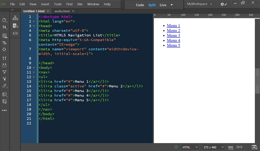Click the class="active" attribute on line 14

(70, 86)
